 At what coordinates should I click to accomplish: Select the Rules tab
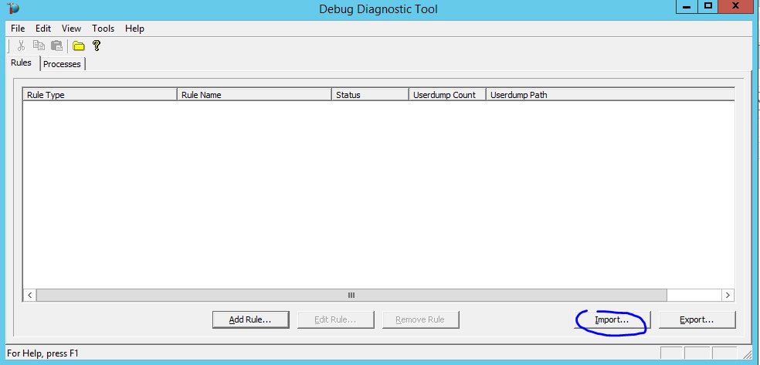coord(22,63)
